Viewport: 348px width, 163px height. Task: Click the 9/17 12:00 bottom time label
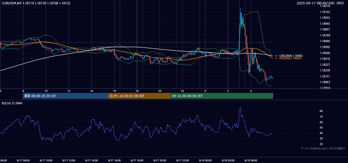(x=69, y=161)
